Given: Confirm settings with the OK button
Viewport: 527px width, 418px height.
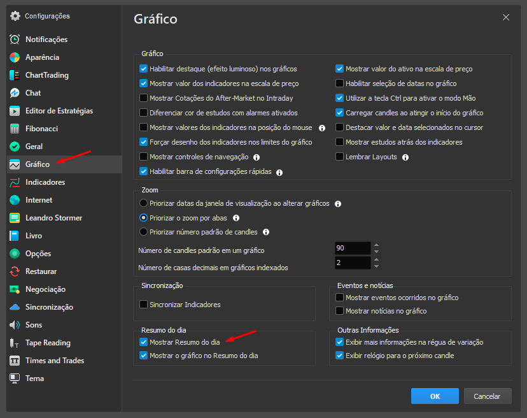Looking at the screenshot, I should tap(435, 396).
